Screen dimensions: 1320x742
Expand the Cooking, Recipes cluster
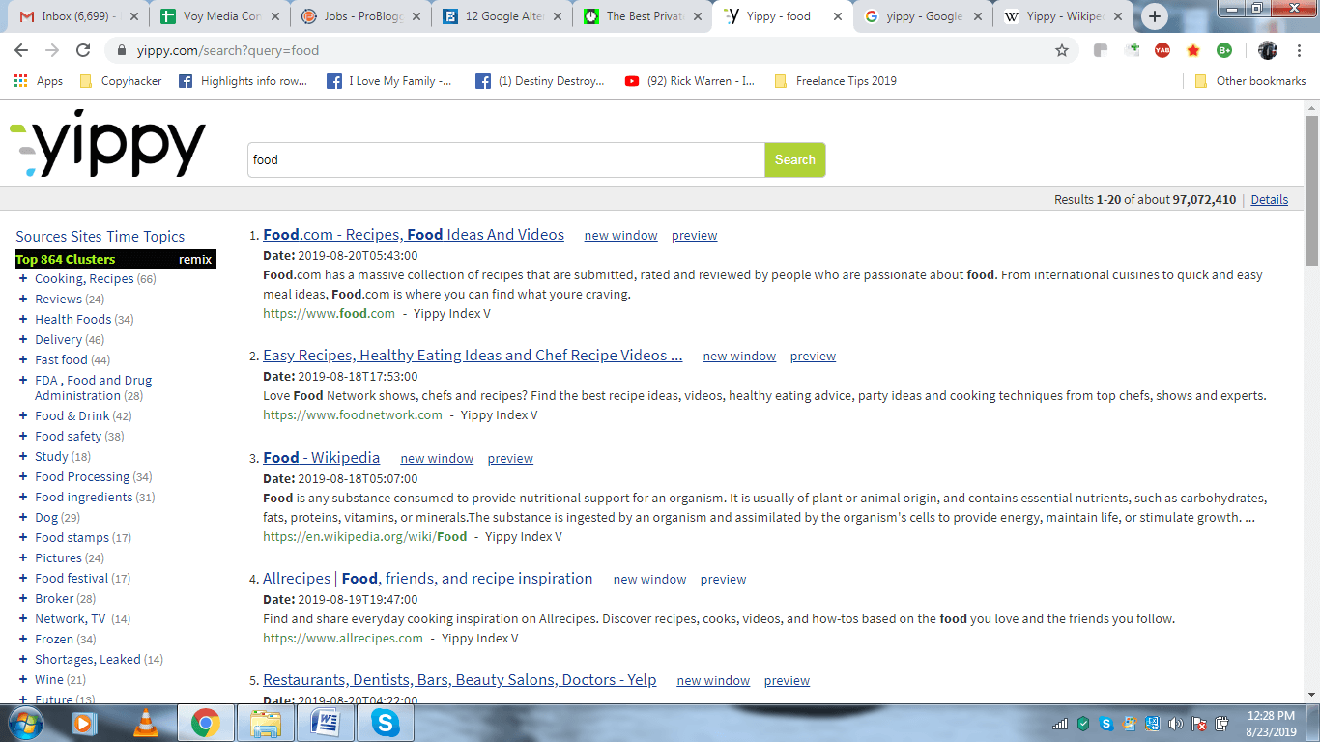point(22,278)
